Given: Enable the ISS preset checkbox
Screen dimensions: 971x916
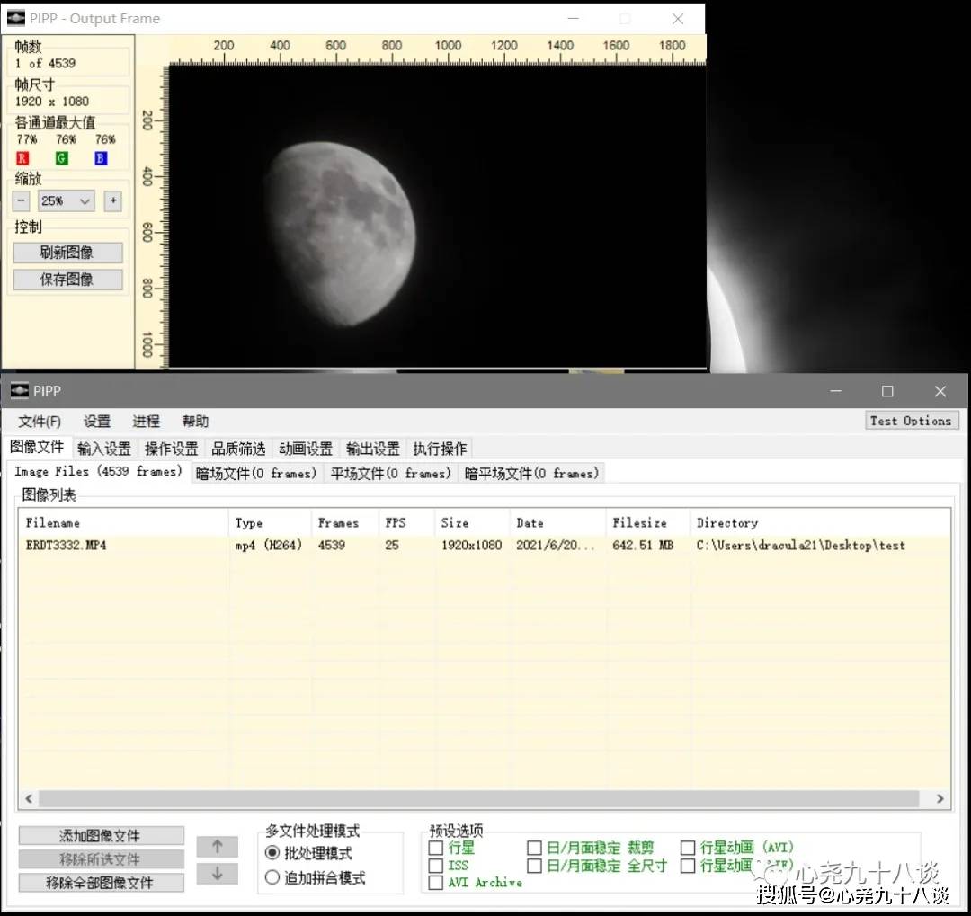Looking at the screenshot, I should coord(436,866).
